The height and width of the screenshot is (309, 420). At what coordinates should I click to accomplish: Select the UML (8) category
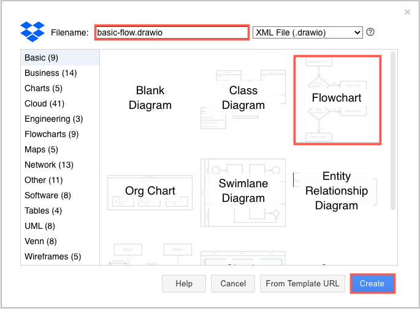point(60,226)
